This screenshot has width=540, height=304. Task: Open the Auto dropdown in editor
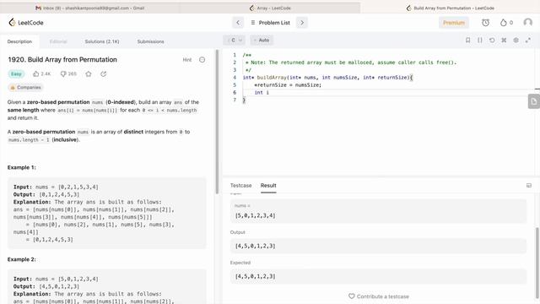pos(262,41)
